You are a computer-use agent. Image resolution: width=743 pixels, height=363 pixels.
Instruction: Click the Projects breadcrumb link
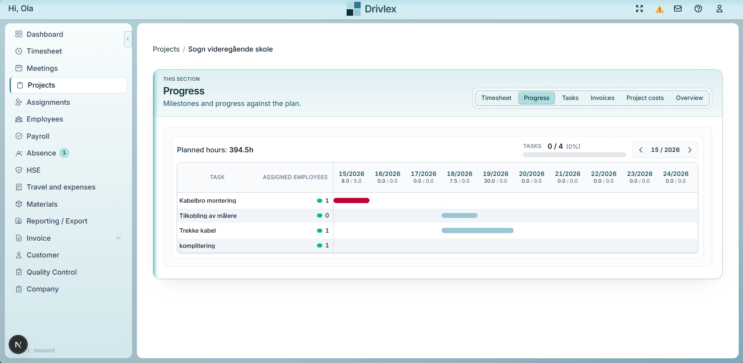166,49
